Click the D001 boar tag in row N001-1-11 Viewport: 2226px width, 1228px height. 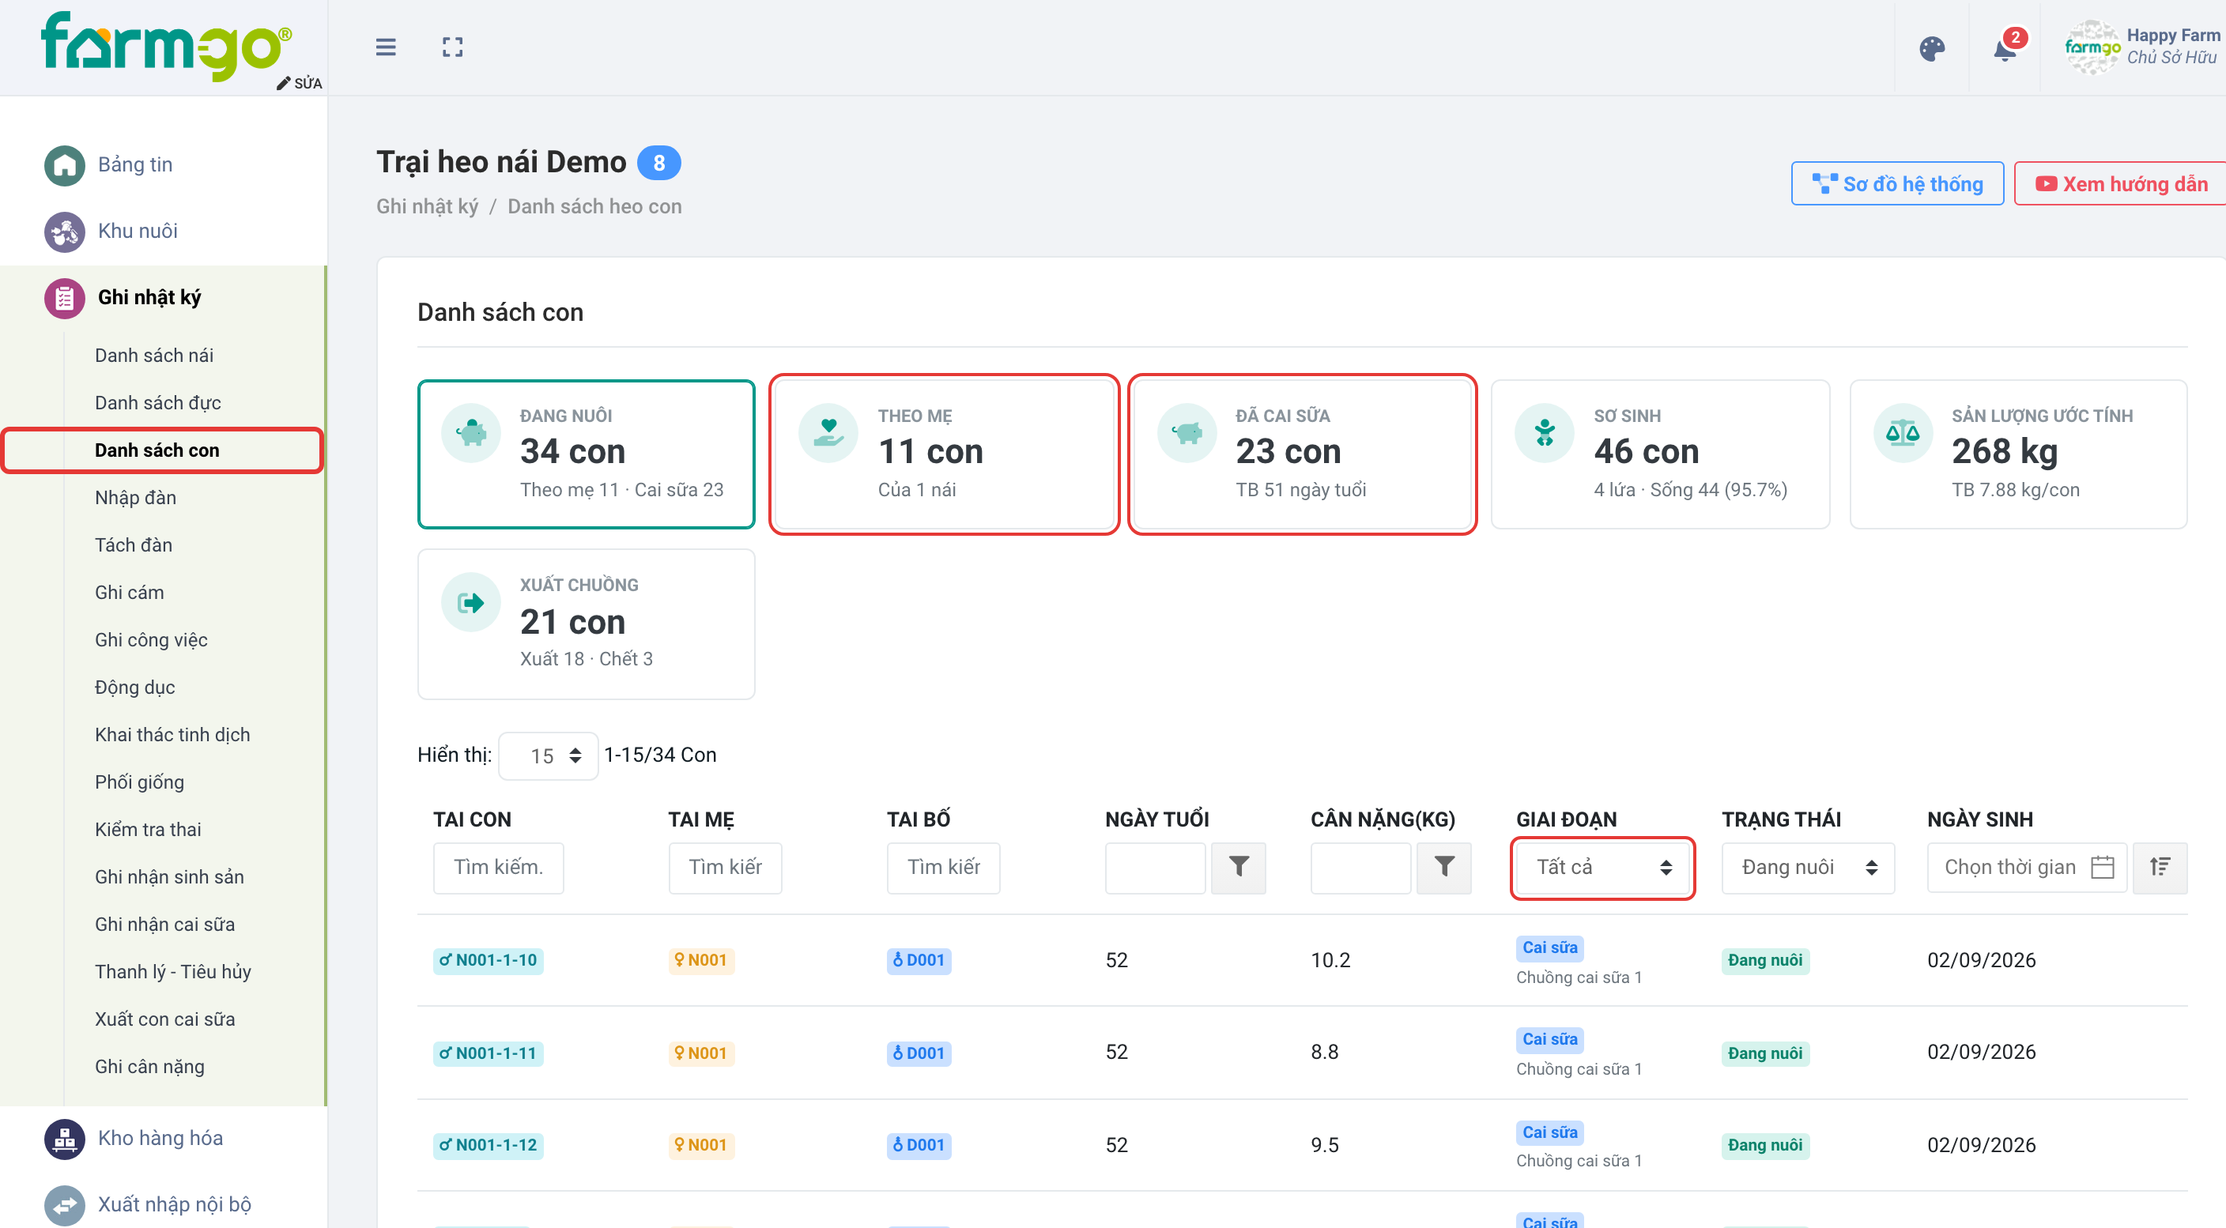tap(919, 1053)
